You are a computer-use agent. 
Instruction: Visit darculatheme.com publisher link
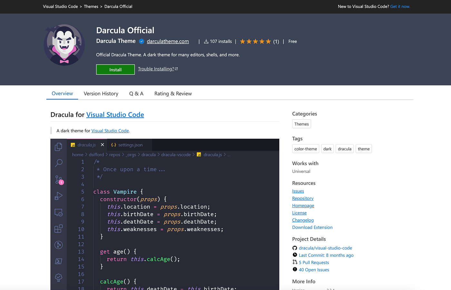point(168,41)
